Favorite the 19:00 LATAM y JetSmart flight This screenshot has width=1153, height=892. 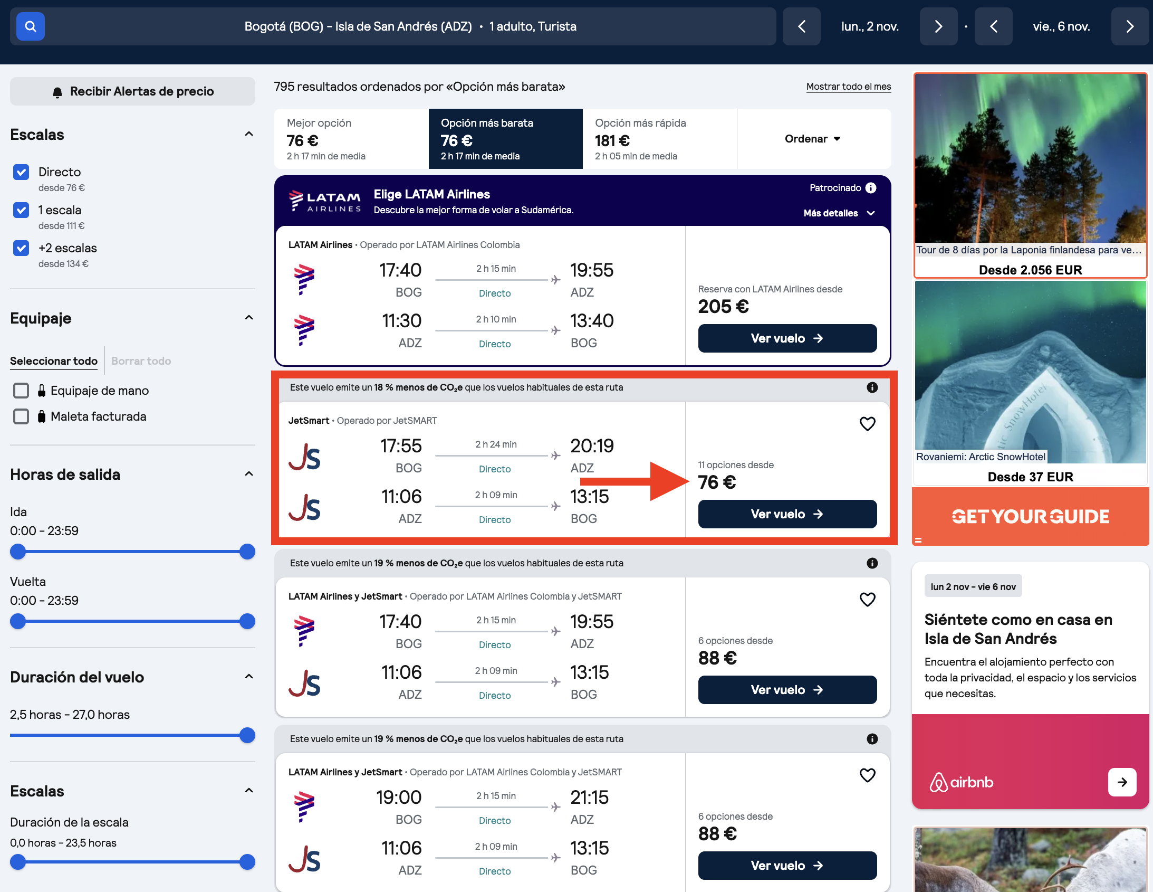pyautogui.click(x=868, y=775)
